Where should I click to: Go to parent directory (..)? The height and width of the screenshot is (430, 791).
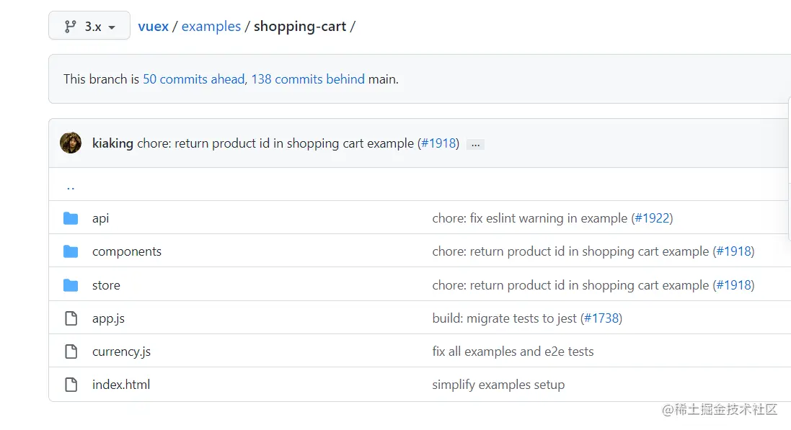point(71,186)
